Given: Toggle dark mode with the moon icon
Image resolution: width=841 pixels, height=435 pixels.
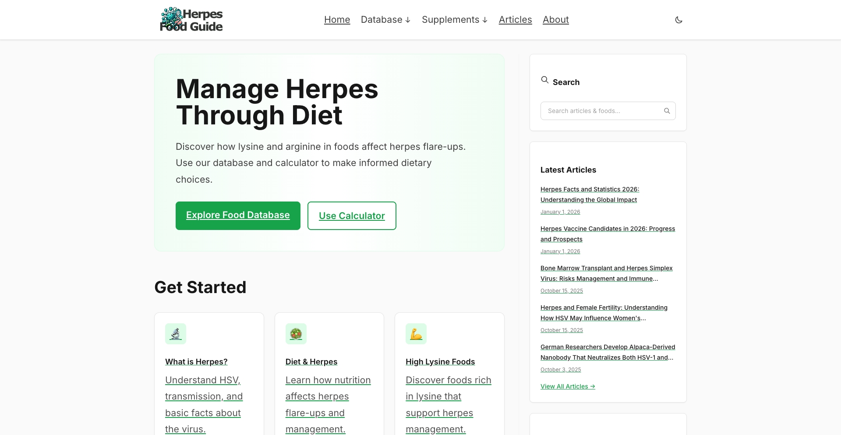Looking at the screenshot, I should click(678, 20).
